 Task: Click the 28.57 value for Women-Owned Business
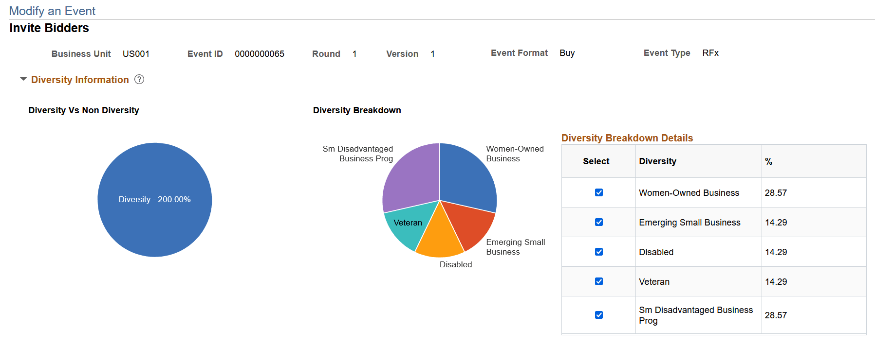[776, 193]
